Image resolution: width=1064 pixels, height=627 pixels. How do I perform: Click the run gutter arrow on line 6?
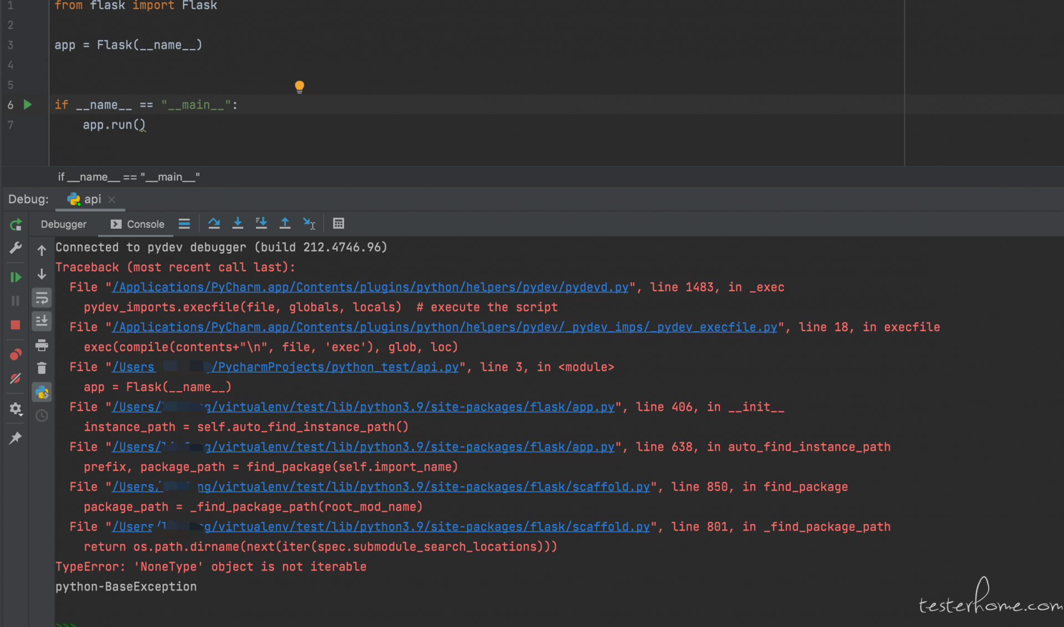pos(28,105)
